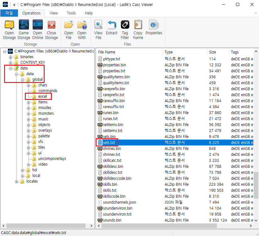Click the Game Storage icon
This screenshot has width=259, height=236.
tap(24, 25)
